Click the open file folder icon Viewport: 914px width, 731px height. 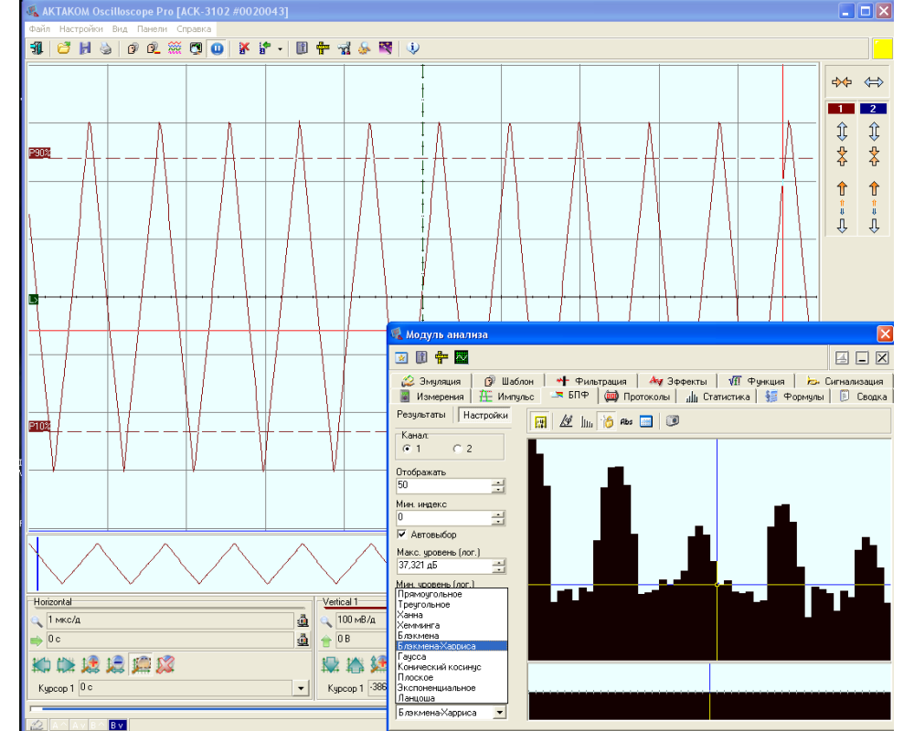click(x=64, y=48)
